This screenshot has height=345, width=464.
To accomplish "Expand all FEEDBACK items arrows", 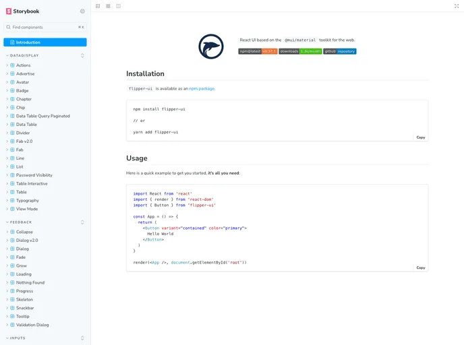I will tap(82, 222).
